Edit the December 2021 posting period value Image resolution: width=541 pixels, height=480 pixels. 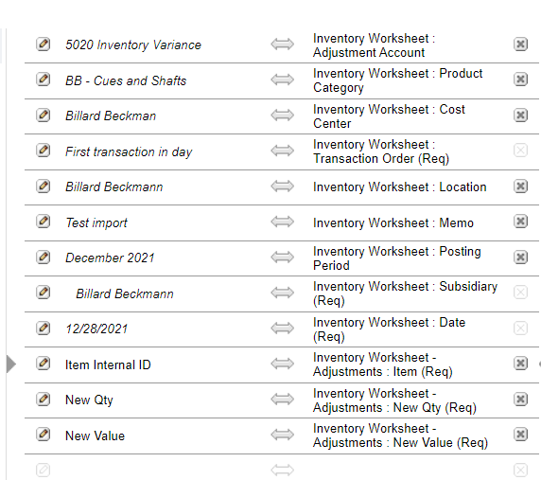[x=44, y=258]
